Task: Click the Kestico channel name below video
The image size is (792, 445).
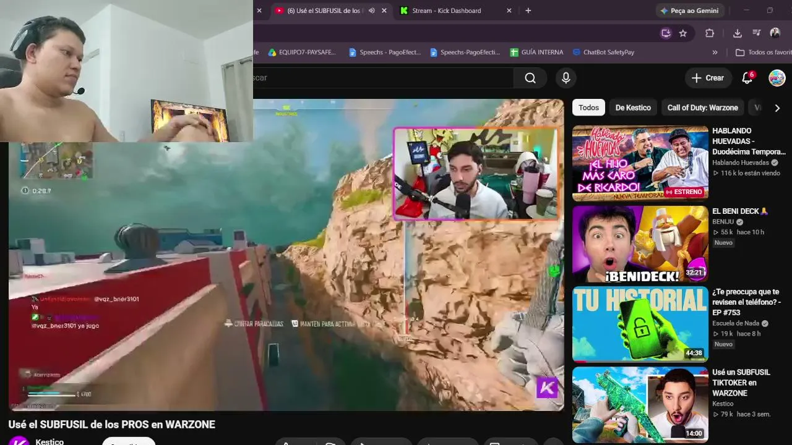Action: pyautogui.click(x=49, y=442)
